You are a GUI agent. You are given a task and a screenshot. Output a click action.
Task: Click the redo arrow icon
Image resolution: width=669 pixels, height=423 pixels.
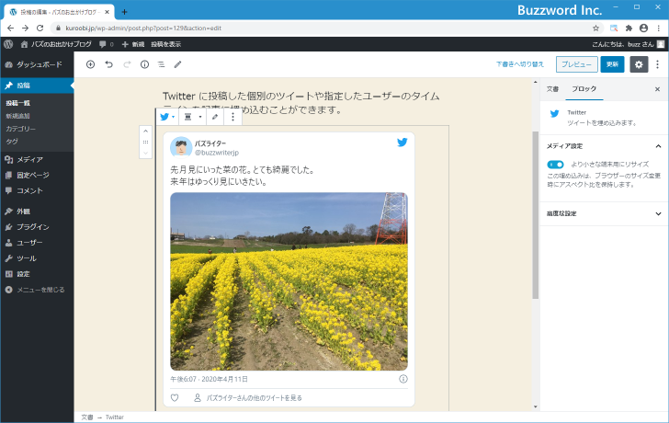coord(127,64)
